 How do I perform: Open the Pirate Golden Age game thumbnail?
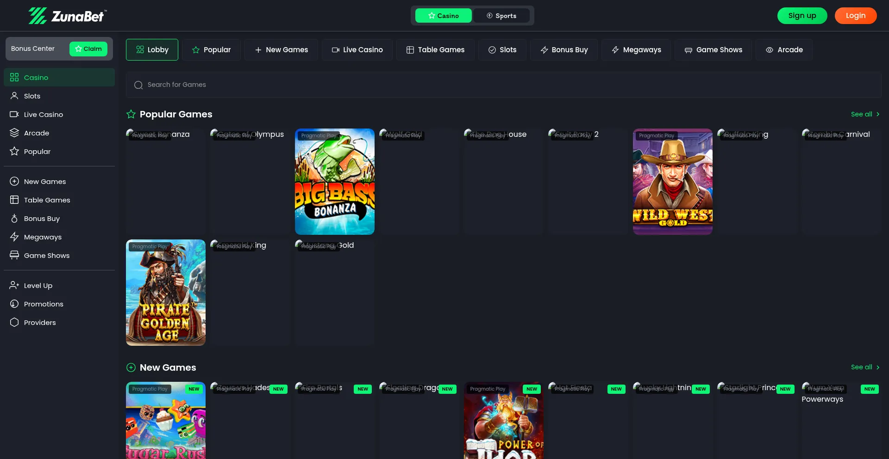click(166, 293)
